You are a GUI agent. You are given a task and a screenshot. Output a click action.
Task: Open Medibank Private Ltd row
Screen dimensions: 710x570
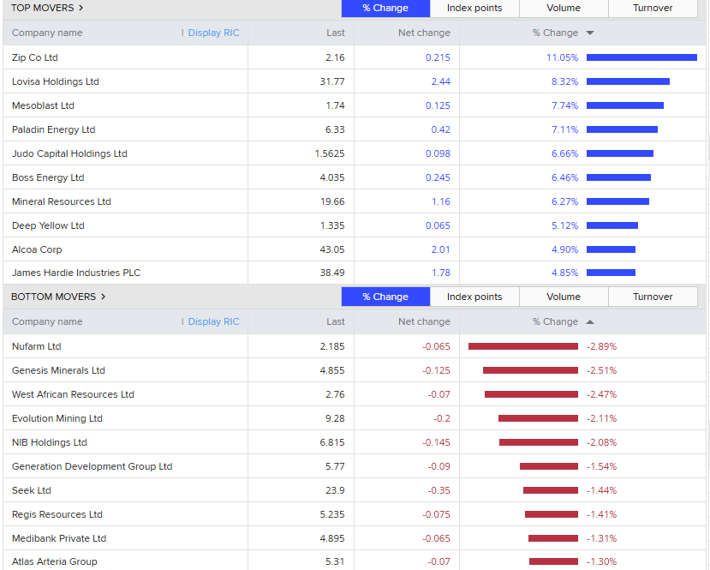click(x=354, y=538)
